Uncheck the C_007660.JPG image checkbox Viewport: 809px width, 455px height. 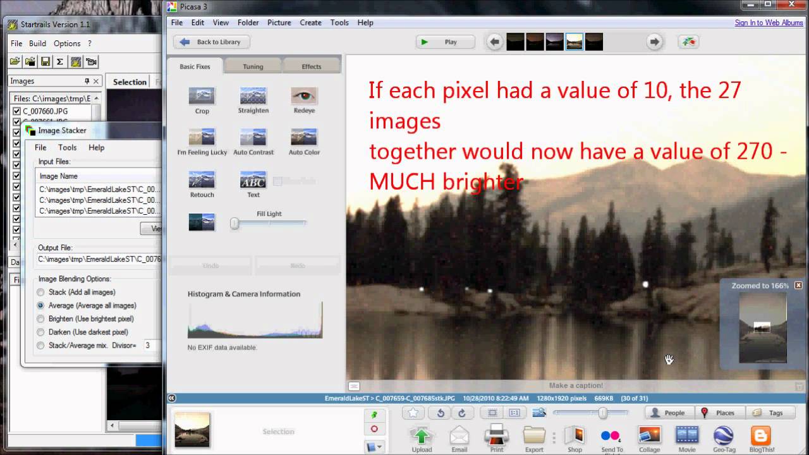(17, 111)
